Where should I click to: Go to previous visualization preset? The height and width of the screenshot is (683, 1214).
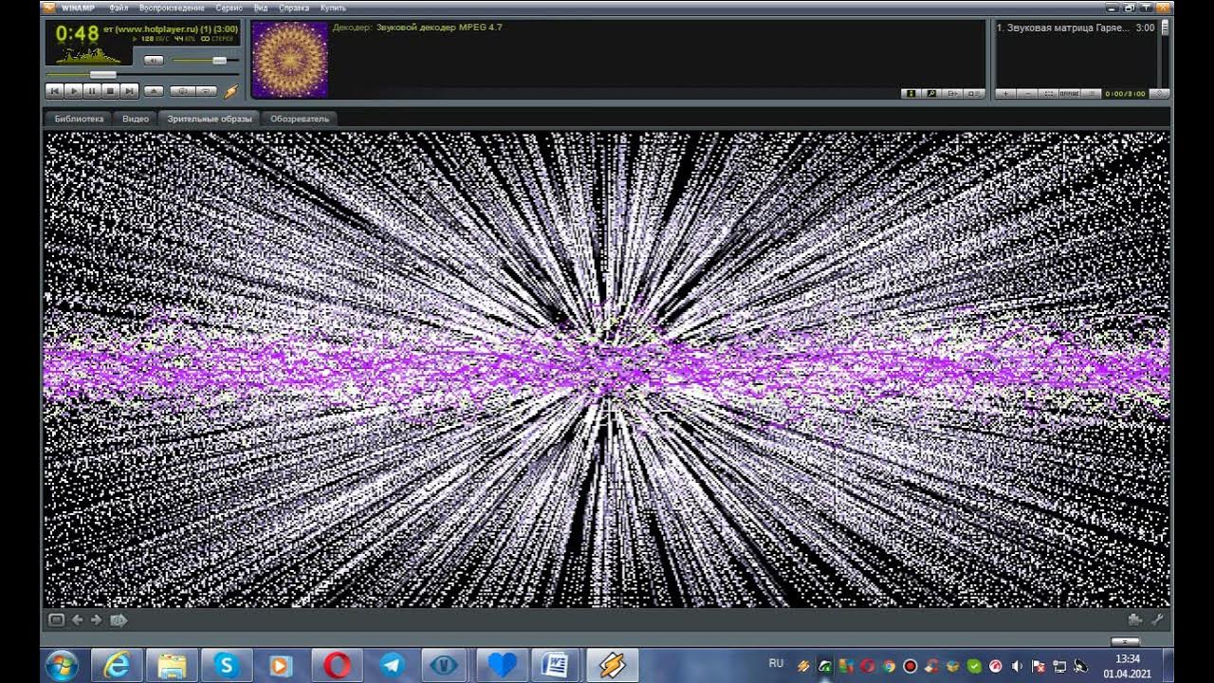pyautogui.click(x=78, y=619)
